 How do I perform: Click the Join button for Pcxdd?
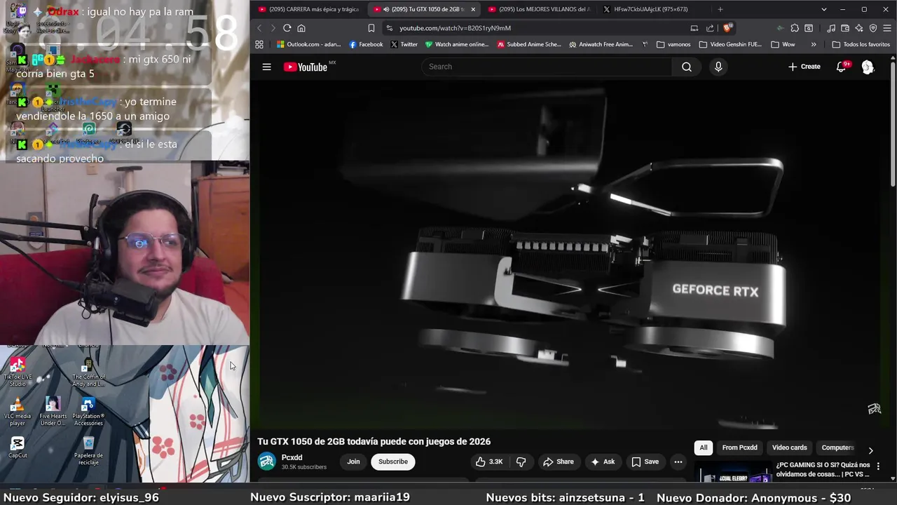353,462
